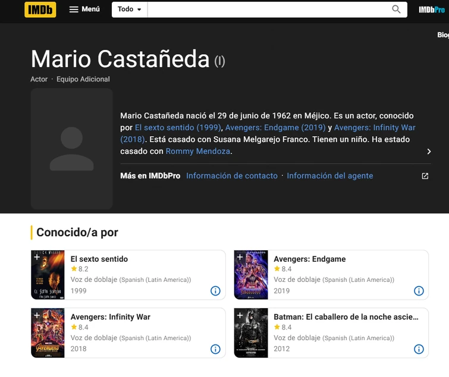This screenshot has width=449, height=377.
Task: Expand the full biography chevron arrow
Action: [x=429, y=152]
